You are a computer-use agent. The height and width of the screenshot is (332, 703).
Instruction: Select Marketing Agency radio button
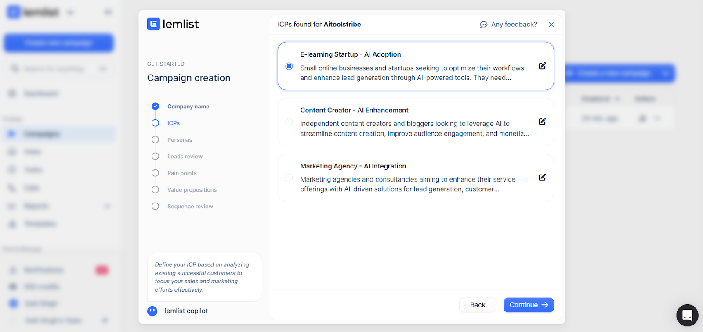point(289,178)
